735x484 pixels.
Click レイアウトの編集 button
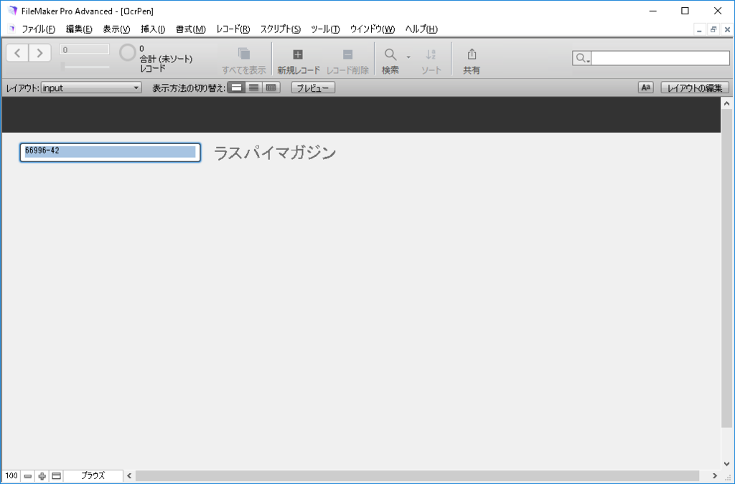(695, 87)
